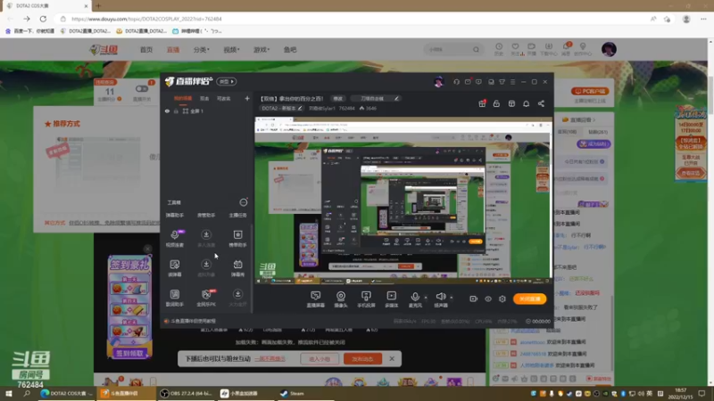Add the 手机投屏 phone cast source
Image resolution: width=714 pixels, height=401 pixels.
click(x=366, y=299)
